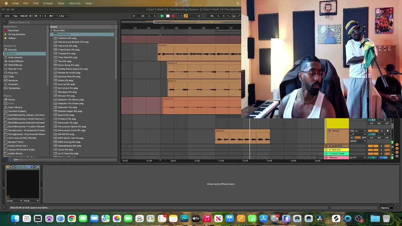This screenshot has width=402, height=226.
Task: Select Vibrance Kit.adg preset
Action: tap(68, 46)
